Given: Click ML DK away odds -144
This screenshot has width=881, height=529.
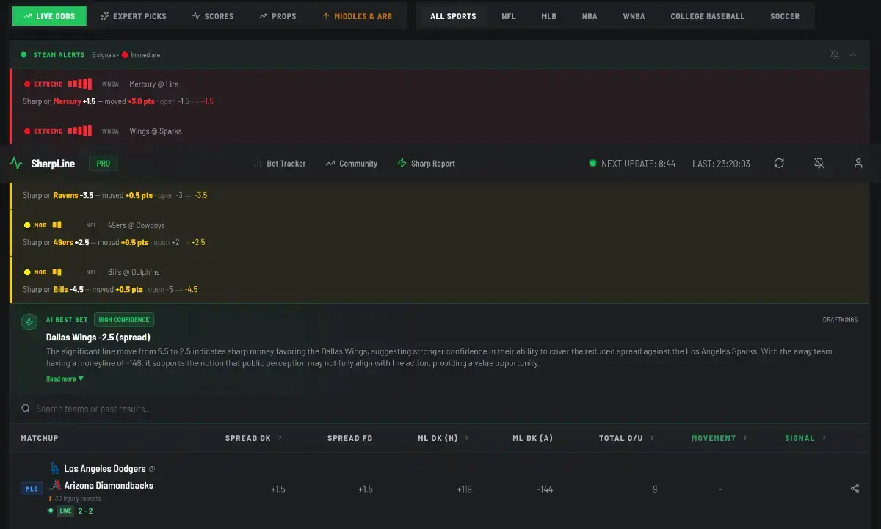Looking at the screenshot, I should click(545, 489).
